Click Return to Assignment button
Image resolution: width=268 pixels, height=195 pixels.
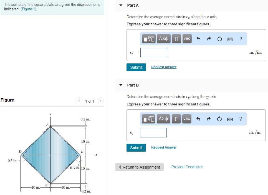tap(140, 167)
